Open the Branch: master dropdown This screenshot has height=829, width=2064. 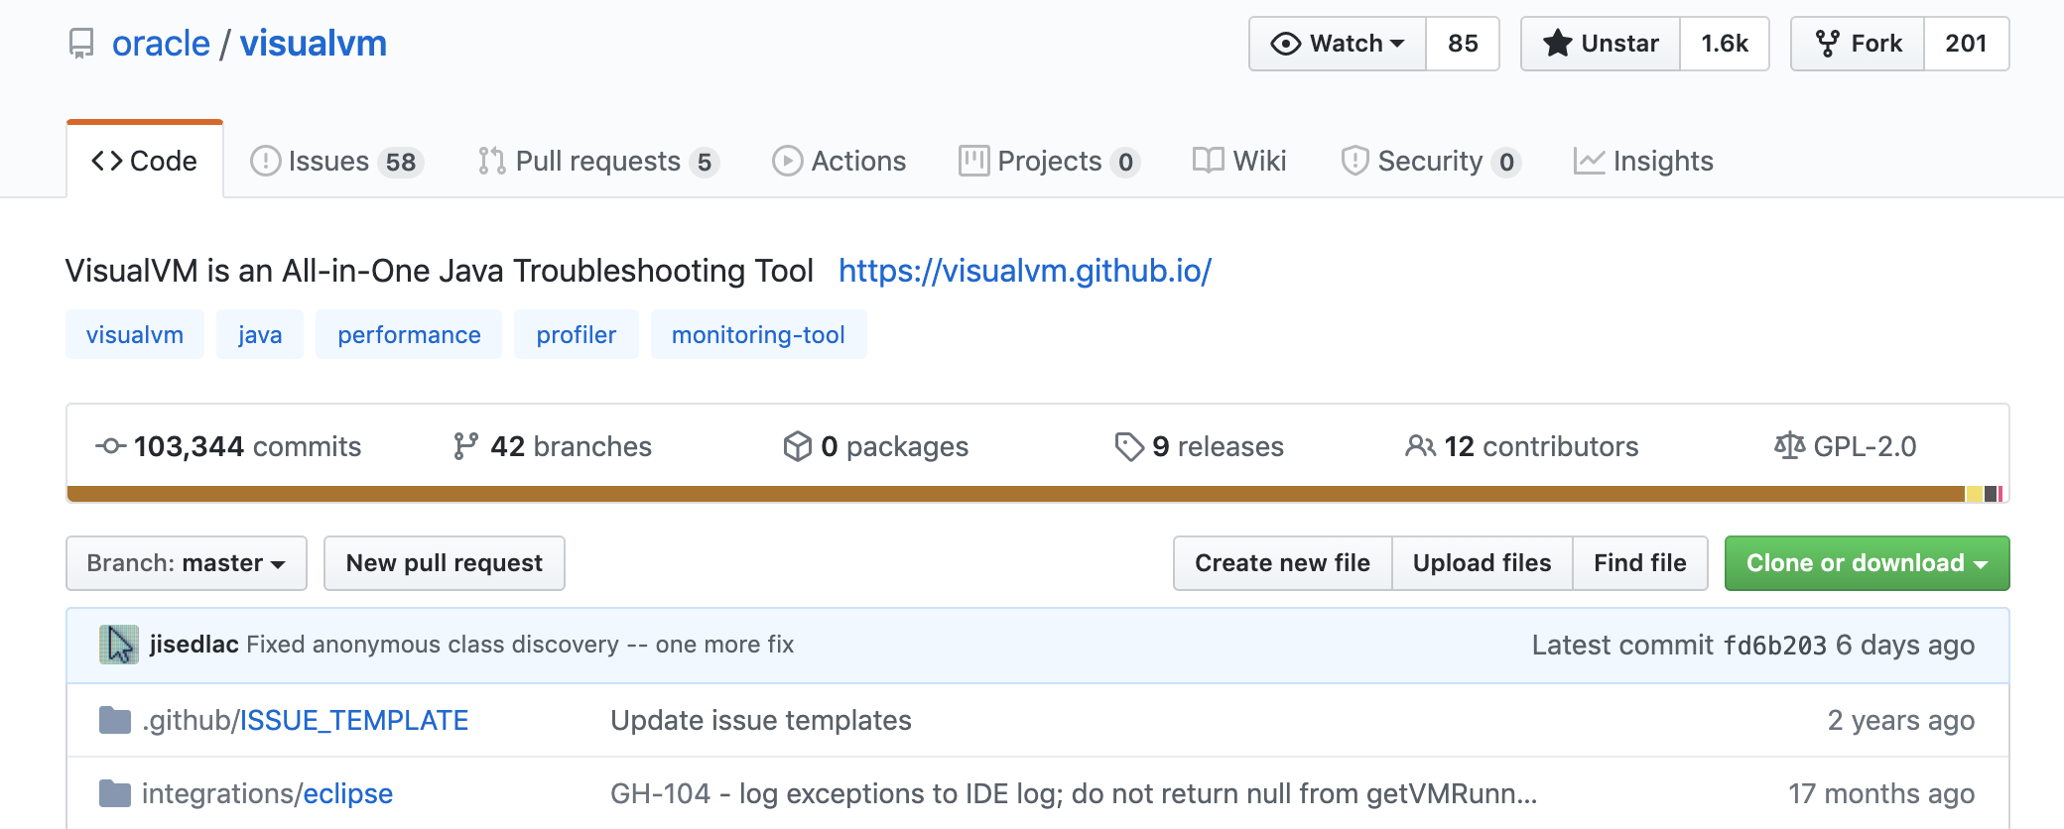[x=187, y=563]
